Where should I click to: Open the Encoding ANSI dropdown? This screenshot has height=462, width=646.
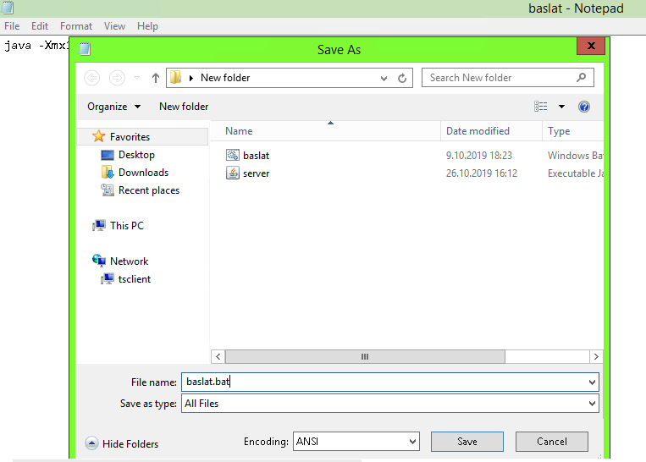[x=356, y=441]
